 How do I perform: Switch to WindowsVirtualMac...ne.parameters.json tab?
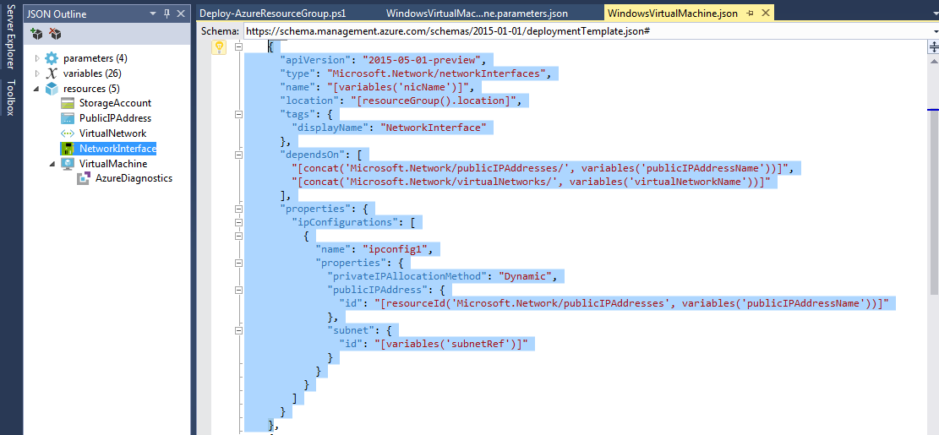point(477,14)
